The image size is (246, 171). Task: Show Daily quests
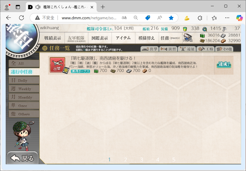coord(24,80)
